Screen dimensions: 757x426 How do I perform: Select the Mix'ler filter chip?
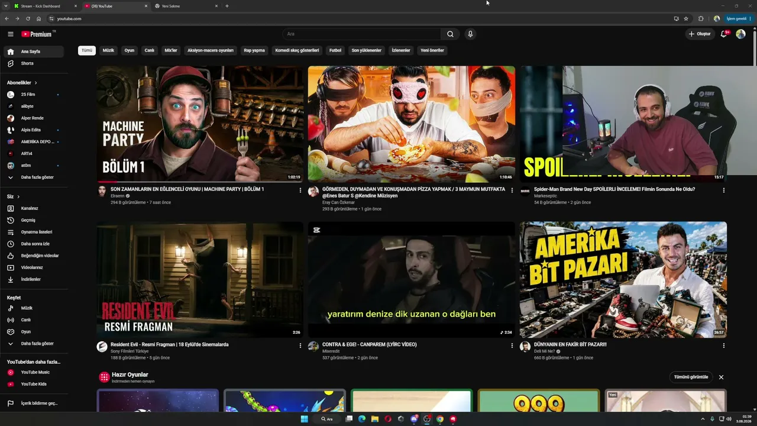[x=171, y=50]
